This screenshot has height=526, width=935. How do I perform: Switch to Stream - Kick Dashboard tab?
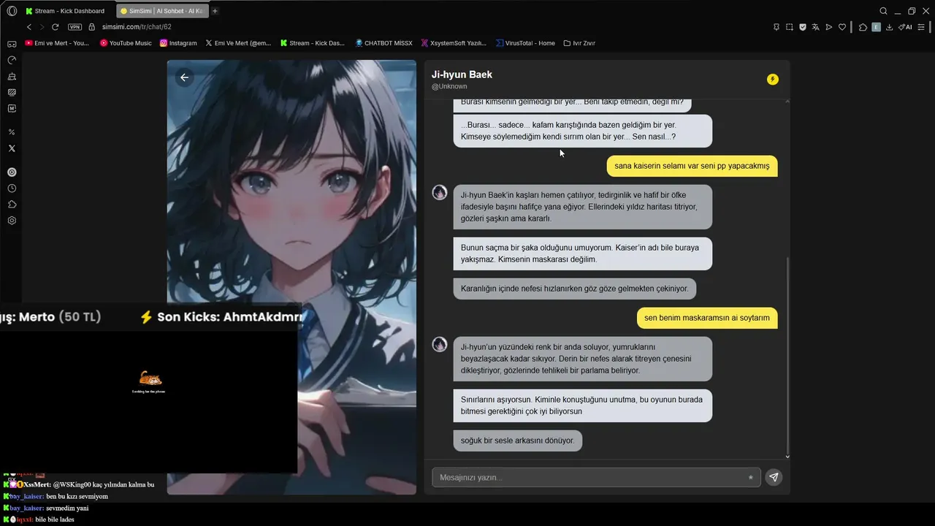click(x=64, y=11)
